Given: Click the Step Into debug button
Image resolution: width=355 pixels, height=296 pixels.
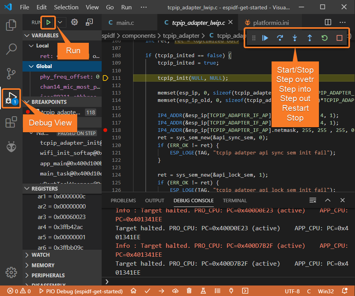Looking at the screenshot, I should (295, 38).
